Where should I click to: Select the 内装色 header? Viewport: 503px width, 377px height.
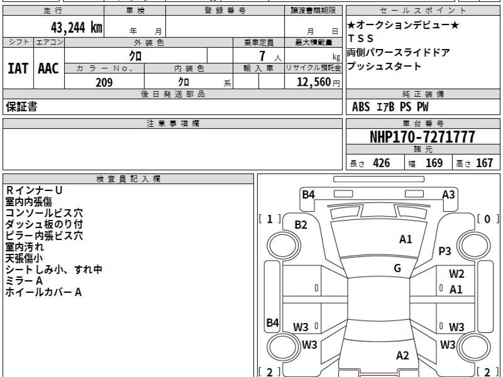click(x=189, y=68)
